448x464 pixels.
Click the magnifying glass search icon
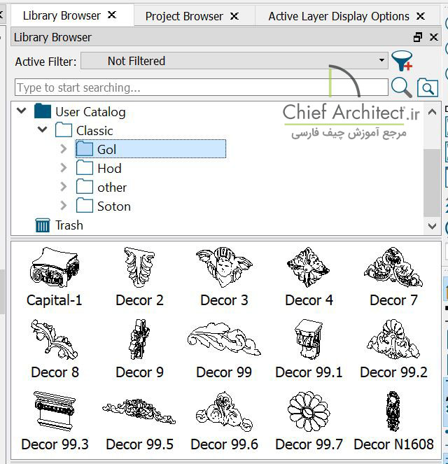point(401,87)
